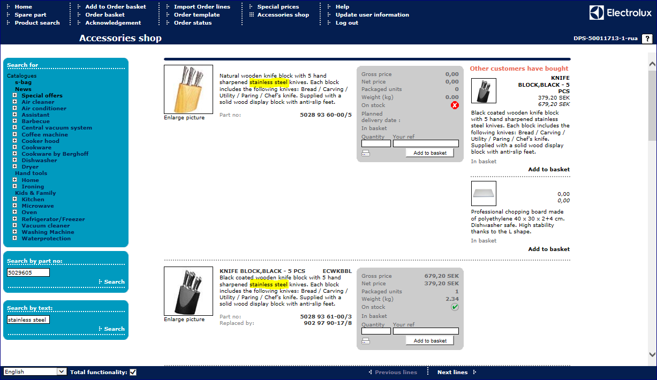Open Accessories shop menu item
Image resolution: width=657 pixels, height=380 pixels.
point(283,14)
